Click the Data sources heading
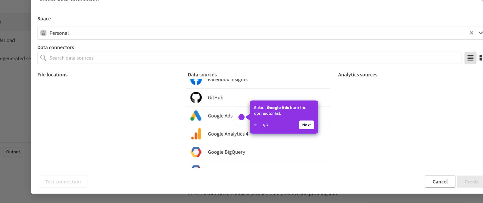The image size is (483, 203). 202,75
